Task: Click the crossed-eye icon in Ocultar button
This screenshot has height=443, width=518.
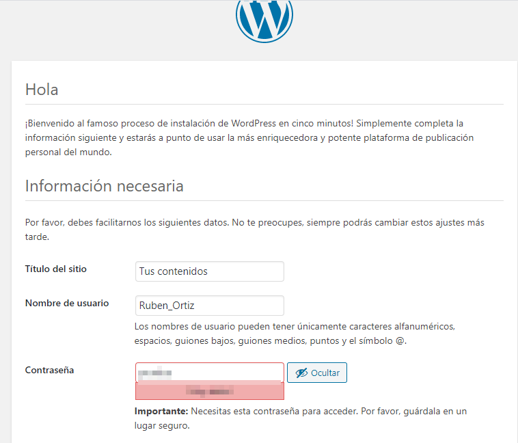Action: click(301, 373)
